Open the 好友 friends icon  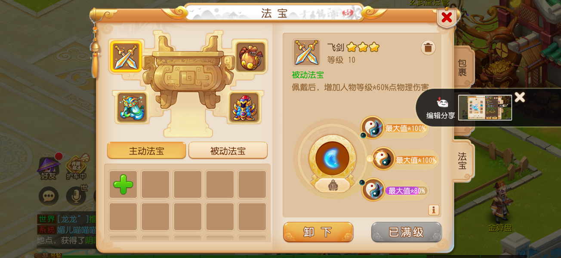coord(49,167)
